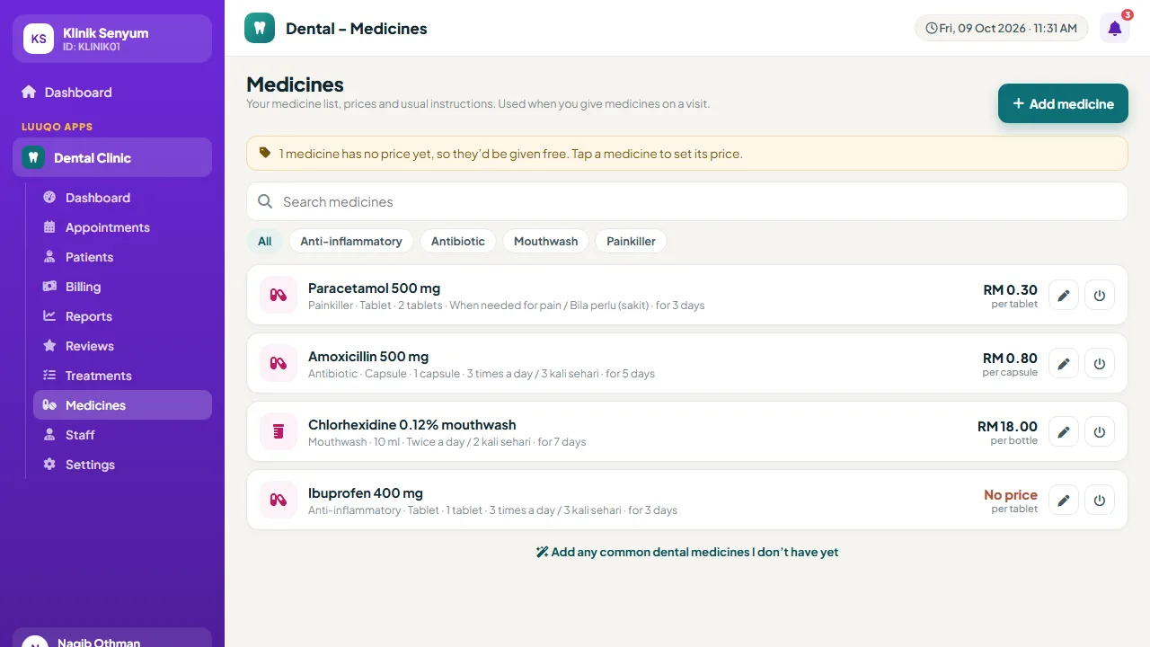
Task: Open Reports in the sidebar
Action: coord(122,316)
